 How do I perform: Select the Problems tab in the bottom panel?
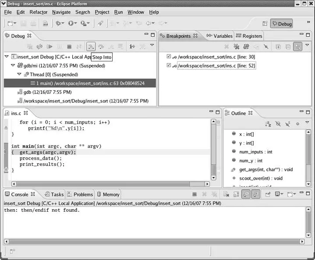[80, 194]
